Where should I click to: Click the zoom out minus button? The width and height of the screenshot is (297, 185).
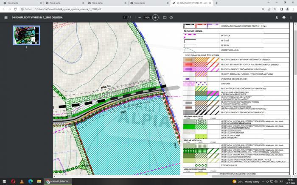[x=140, y=17]
